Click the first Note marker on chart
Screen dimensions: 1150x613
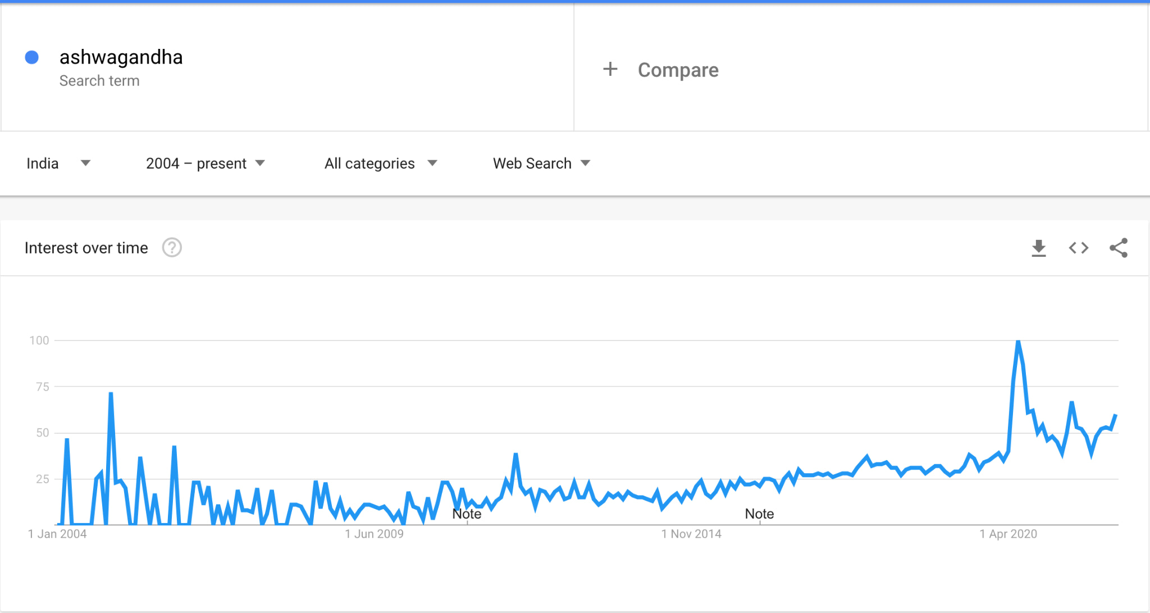tap(467, 514)
